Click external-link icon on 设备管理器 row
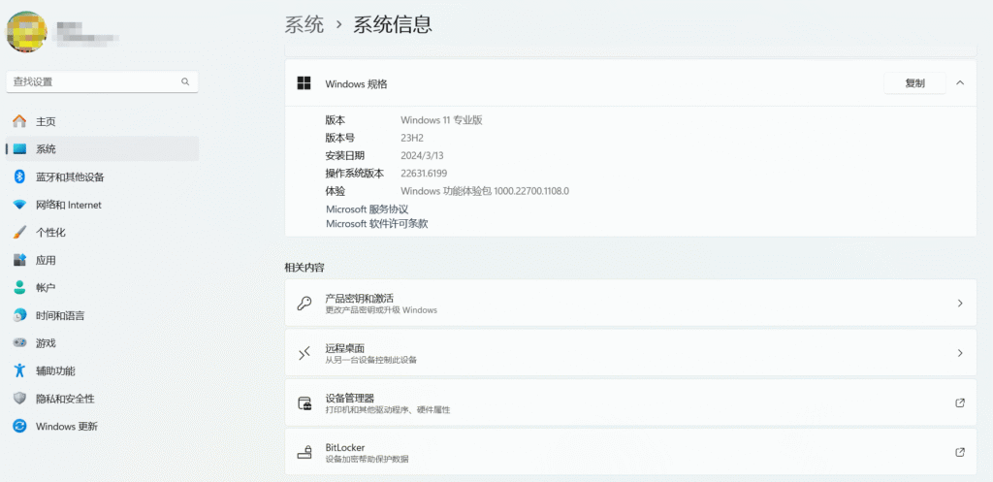The image size is (993, 482). (x=960, y=402)
